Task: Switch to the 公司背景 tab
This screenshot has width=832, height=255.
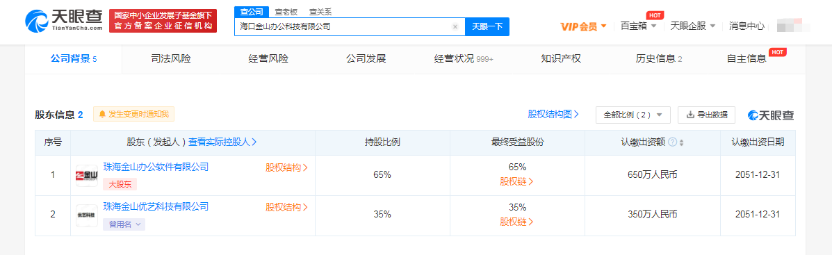Action: point(73,59)
